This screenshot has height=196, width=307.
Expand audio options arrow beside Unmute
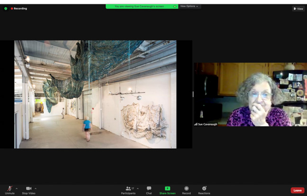[x=17, y=188]
